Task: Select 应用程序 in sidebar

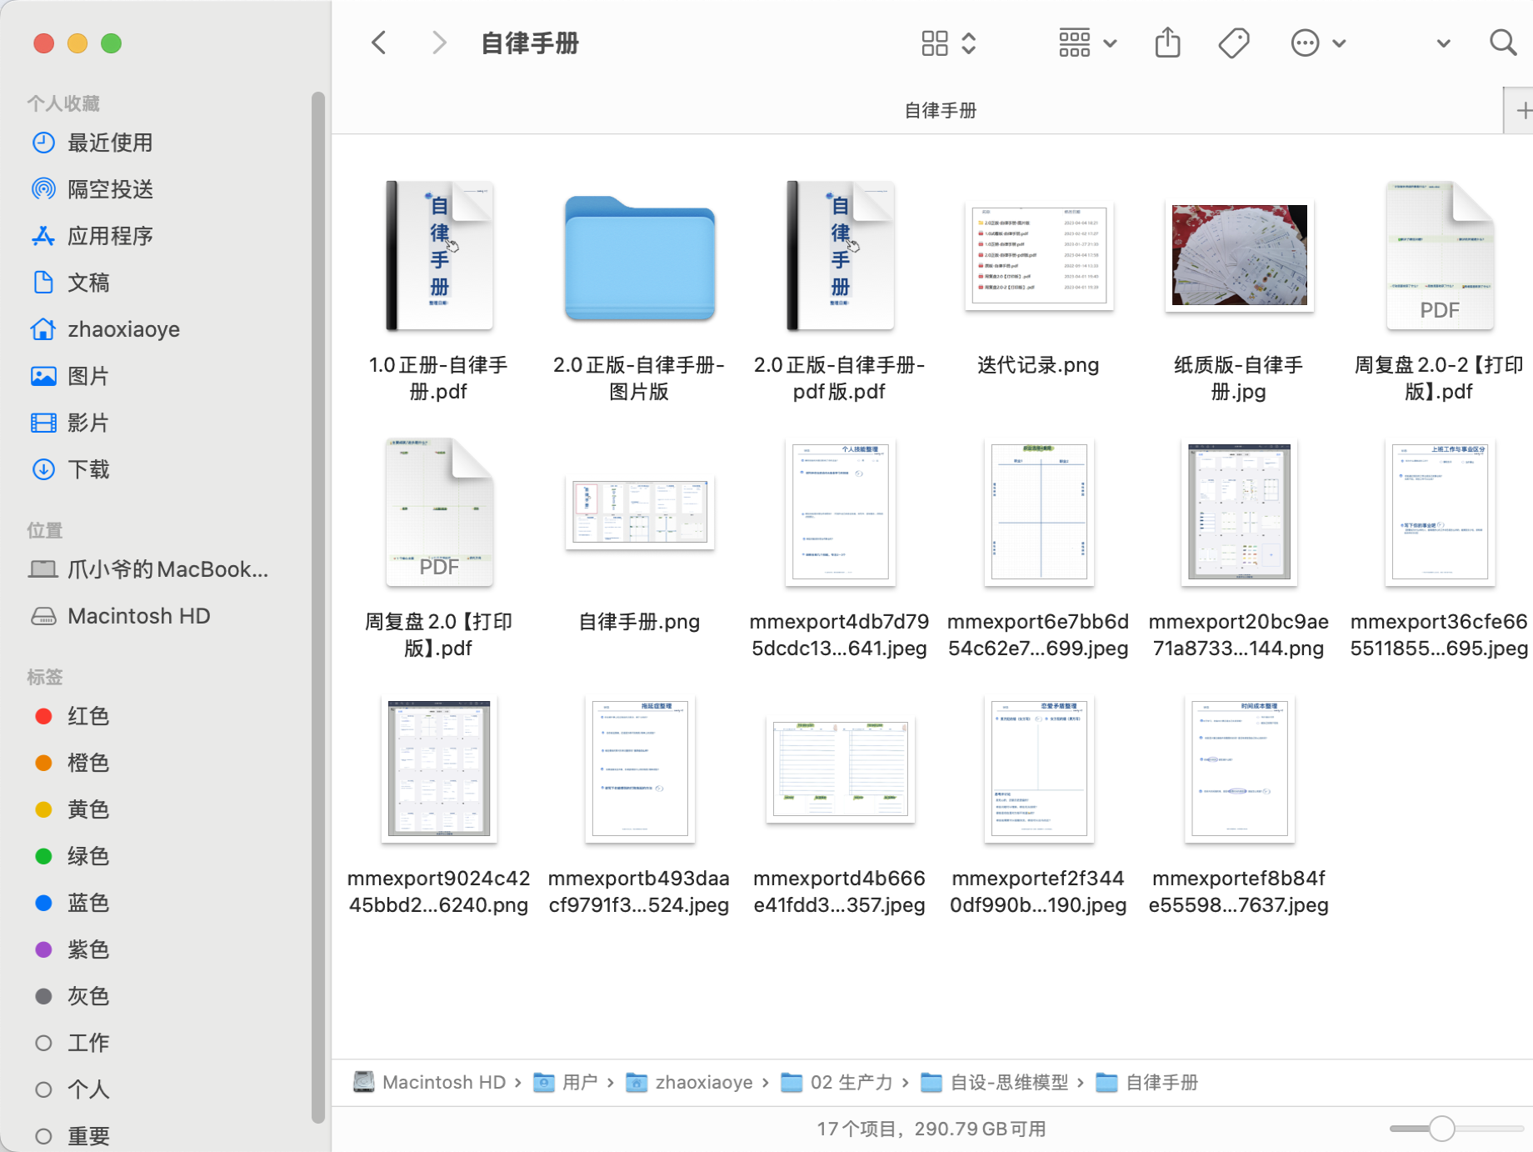Action: [x=109, y=236]
